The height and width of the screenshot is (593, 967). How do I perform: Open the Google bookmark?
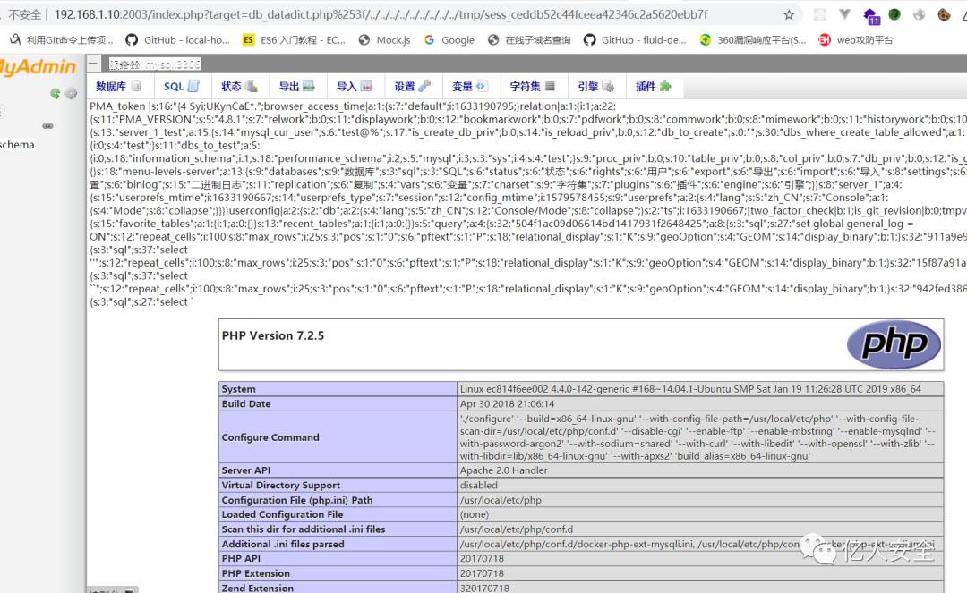pos(449,40)
